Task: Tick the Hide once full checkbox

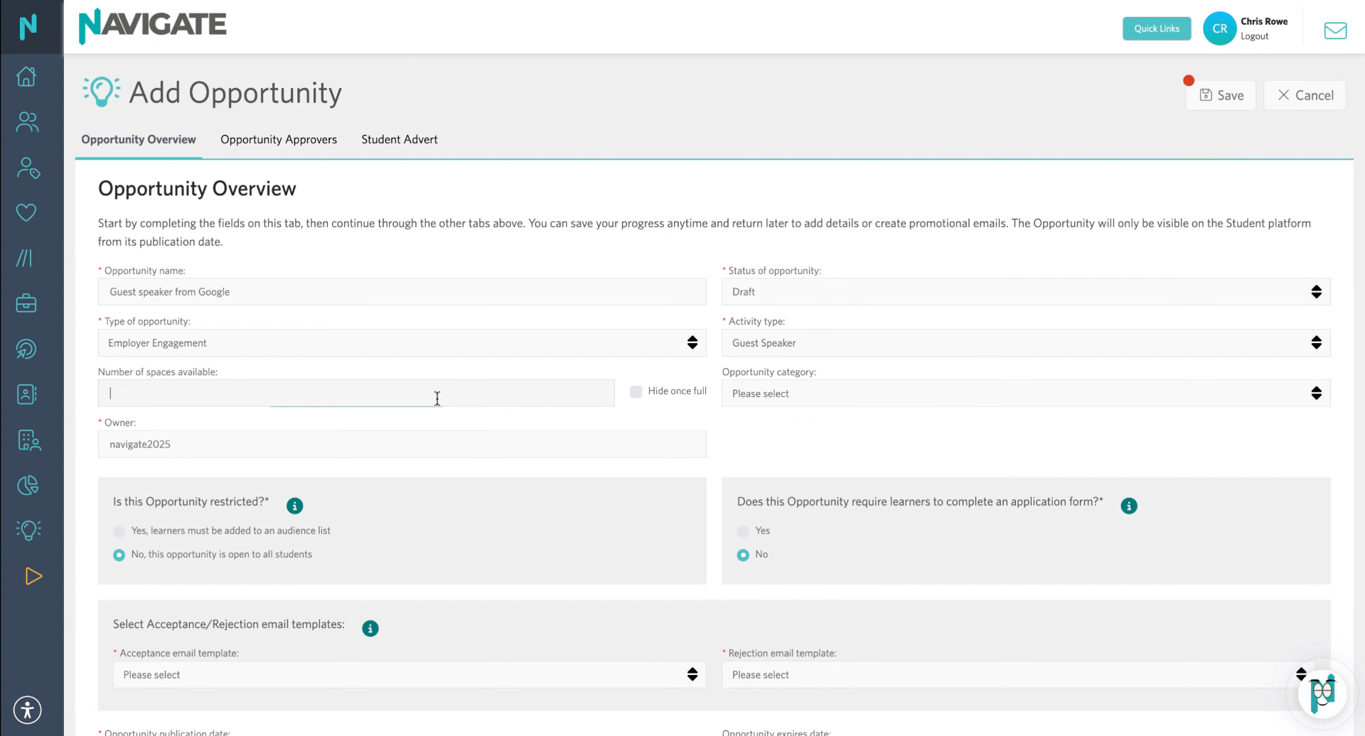Action: pos(636,391)
